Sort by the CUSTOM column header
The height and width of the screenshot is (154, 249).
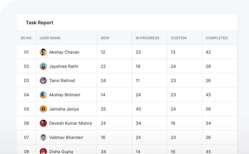[x=178, y=38]
